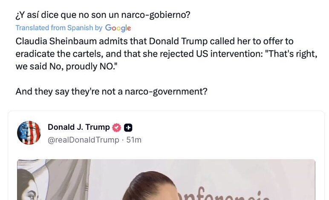Image resolution: width=329 pixels, height=200 pixels.
Task: Open Donald J. Trump's flag-painted profile avatar
Action: coord(29,133)
